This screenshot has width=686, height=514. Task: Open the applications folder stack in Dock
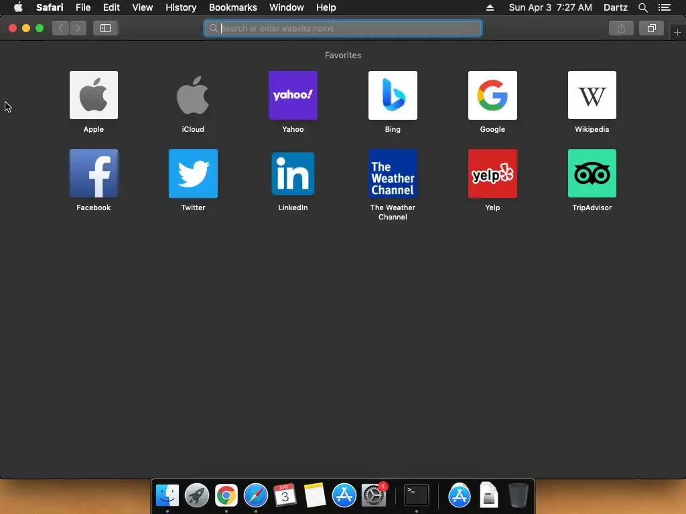pyautogui.click(x=460, y=495)
